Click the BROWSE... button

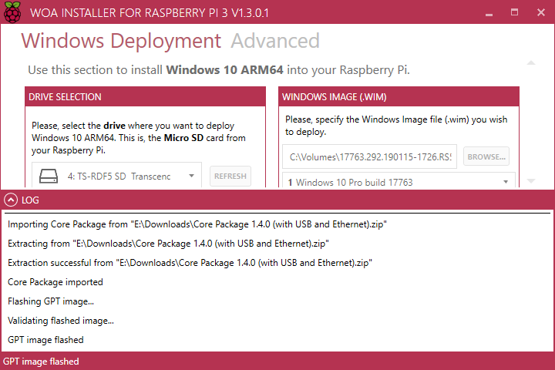pyautogui.click(x=486, y=156)
